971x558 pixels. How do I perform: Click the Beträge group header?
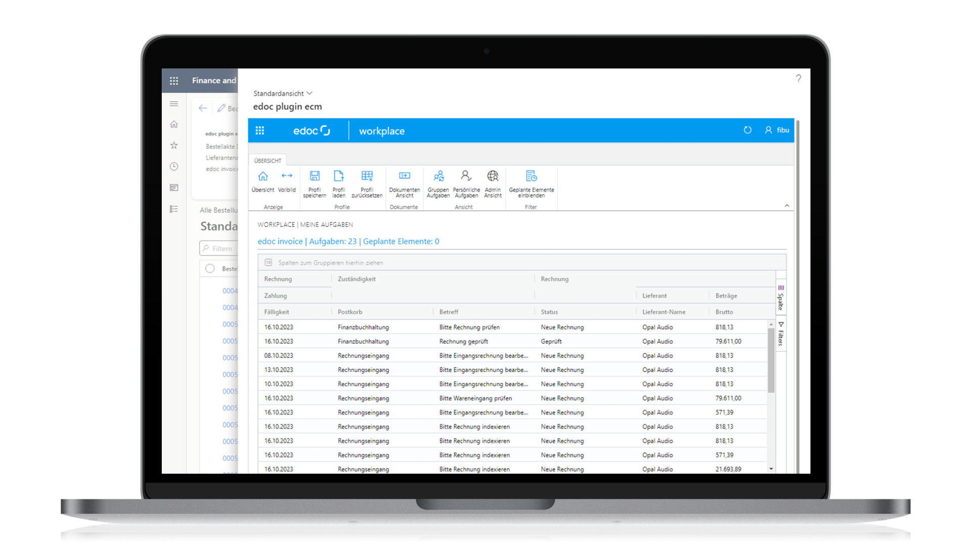point(726,296)
